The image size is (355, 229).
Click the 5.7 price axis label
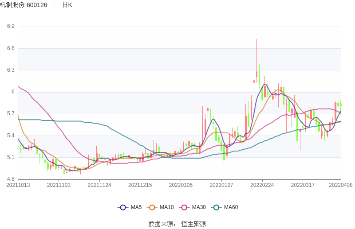[x=11, y=114]
